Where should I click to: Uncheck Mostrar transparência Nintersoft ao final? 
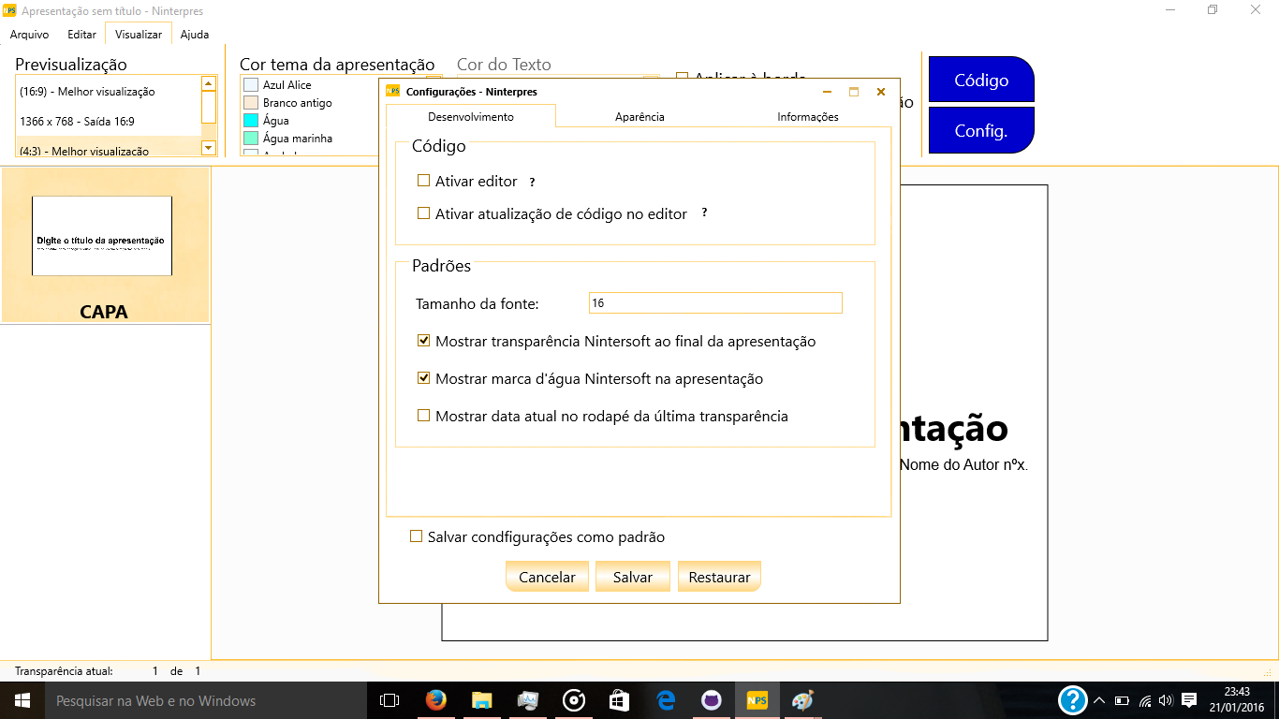click(424, 341)
